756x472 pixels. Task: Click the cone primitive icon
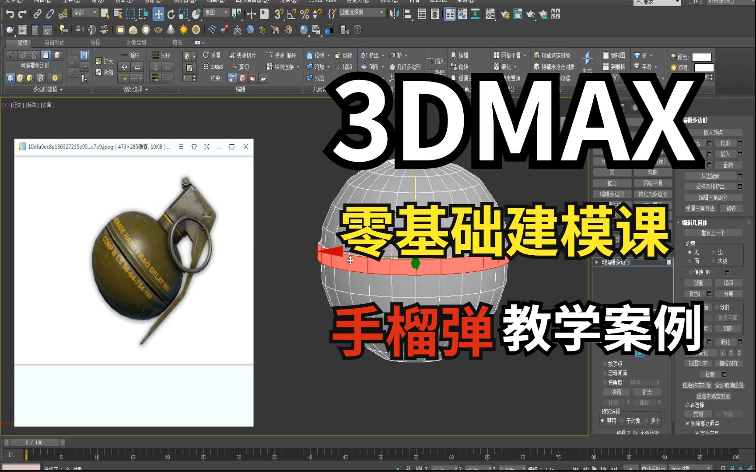click(171, 30)
